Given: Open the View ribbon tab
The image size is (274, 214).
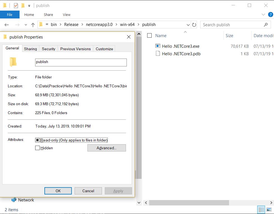Looking at the screenshot, I should tap(66, 15).
